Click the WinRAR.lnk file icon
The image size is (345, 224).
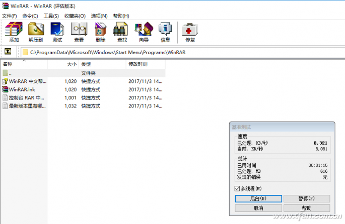click(5, 89)
